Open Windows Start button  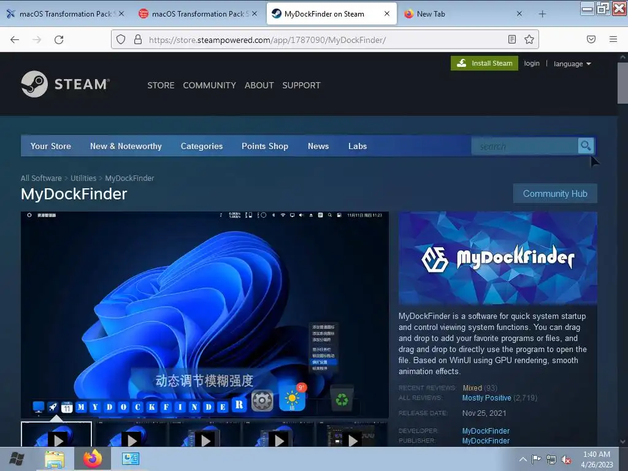pos(17,459)
